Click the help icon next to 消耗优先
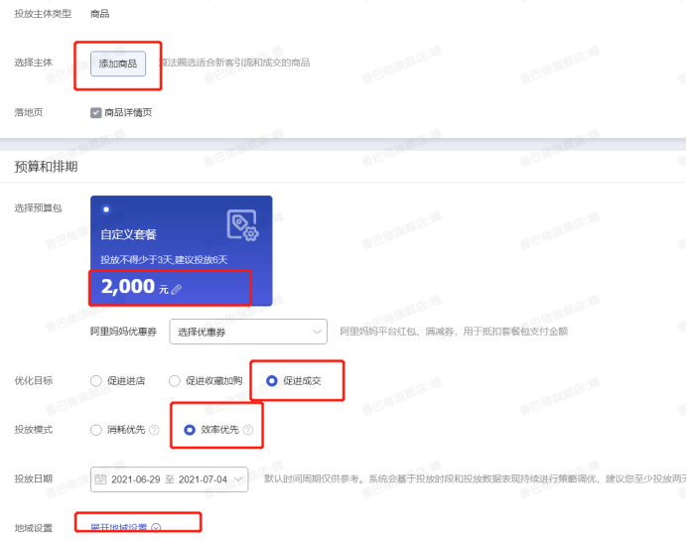The height and width of the screenshot is (541, 687). 154,430
